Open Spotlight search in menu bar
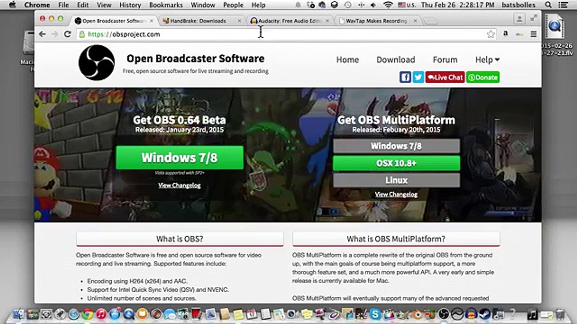This screenshot has height=324, width=577. pos(548,5)
